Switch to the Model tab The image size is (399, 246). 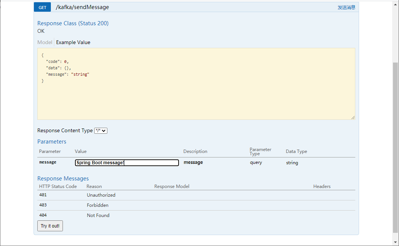[45, 42]
